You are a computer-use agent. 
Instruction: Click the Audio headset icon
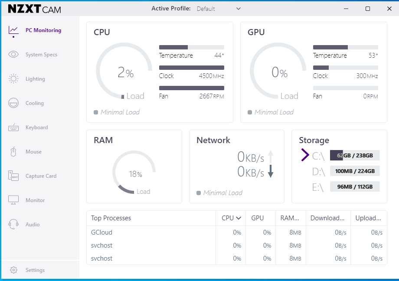[13, 225]
